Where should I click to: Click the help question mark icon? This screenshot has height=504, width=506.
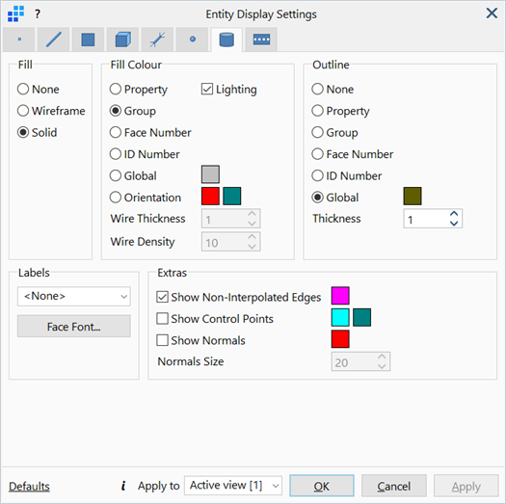[38, 13]
